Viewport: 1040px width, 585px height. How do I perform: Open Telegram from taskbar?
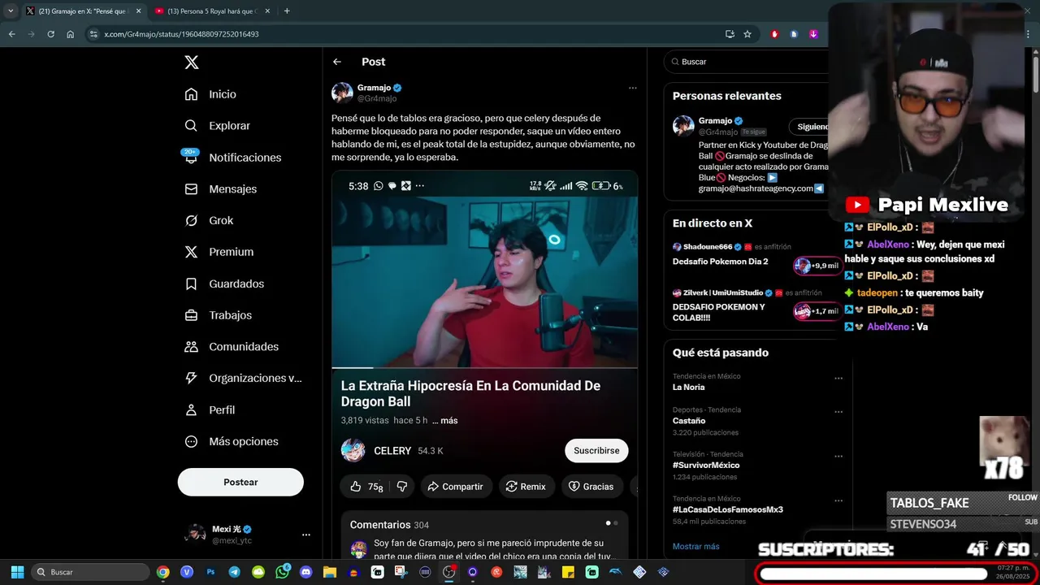tap(235, 572)
